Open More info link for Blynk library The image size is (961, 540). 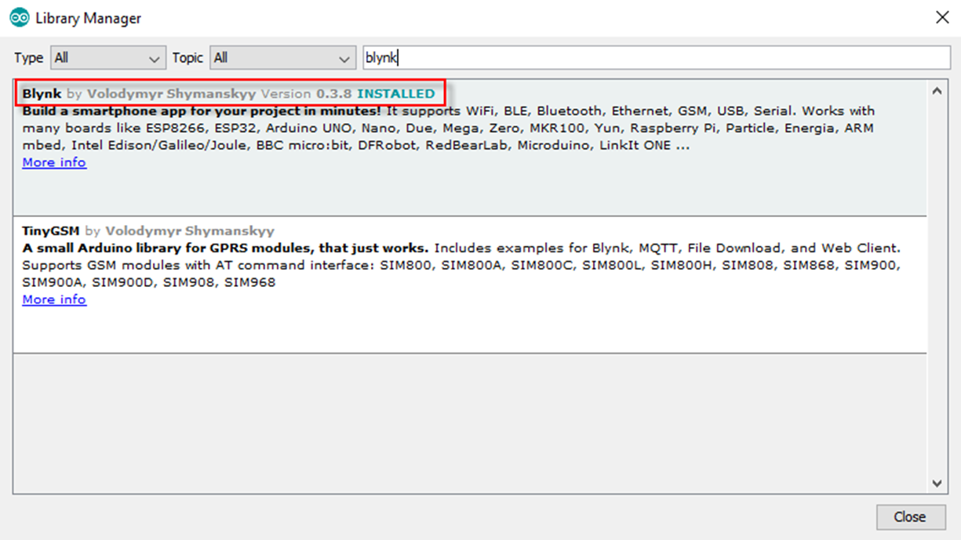click(x=54, y=162)
